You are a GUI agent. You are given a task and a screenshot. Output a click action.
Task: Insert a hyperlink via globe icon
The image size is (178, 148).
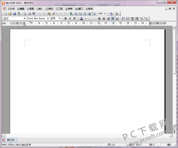[71, 14]
